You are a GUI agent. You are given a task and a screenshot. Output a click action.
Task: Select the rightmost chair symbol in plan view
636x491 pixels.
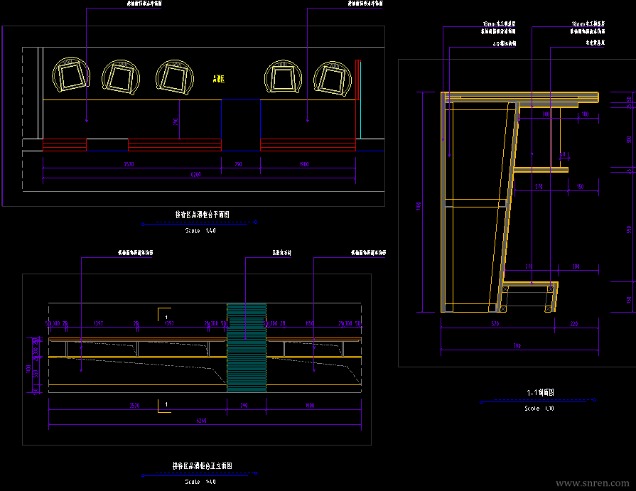[333, 78]
